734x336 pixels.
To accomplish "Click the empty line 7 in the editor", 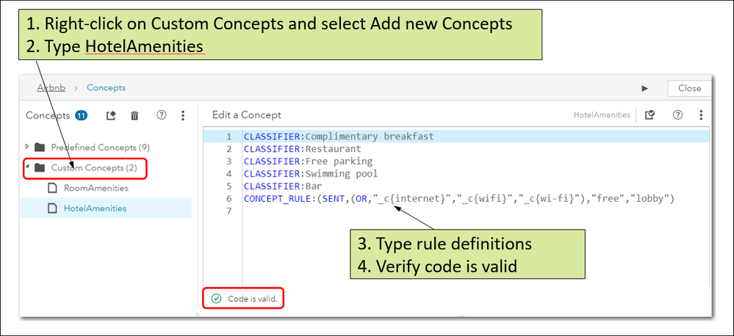I will point(441,211).
